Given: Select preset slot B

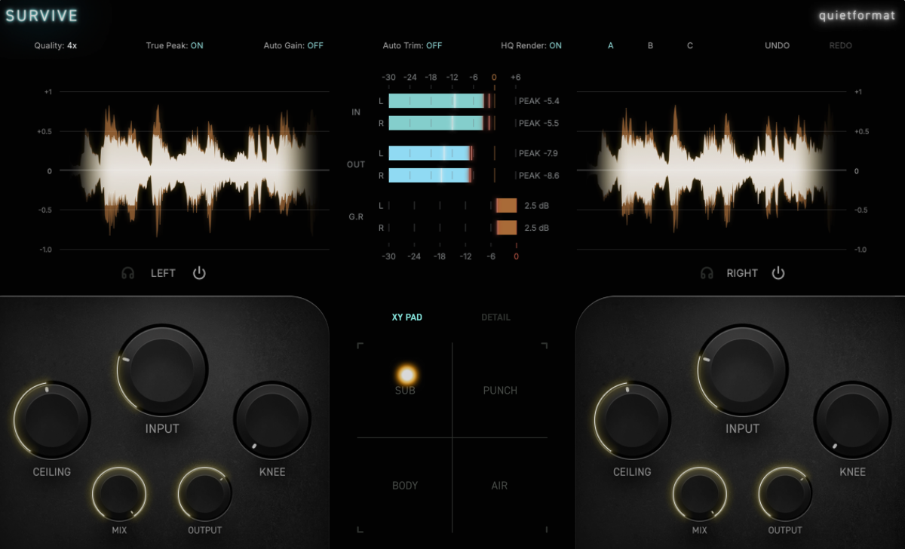Looking at the screenshot, I should [x=650, y=46].
